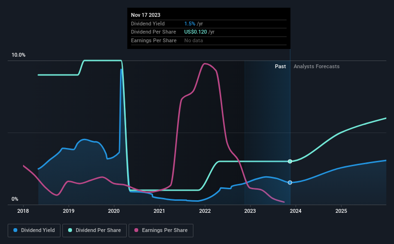The width and height of the screenshot is (394, 244).
Task: Click the 10.0% y-axis label
Action: click(18, 55)
